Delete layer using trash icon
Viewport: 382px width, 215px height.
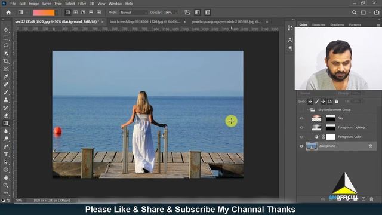click(371, 199)
